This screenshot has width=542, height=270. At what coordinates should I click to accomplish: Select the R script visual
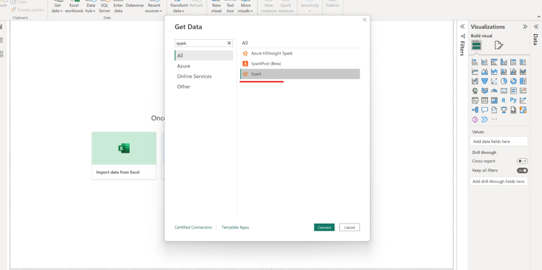pyautogui.click(x=504, y=101)
